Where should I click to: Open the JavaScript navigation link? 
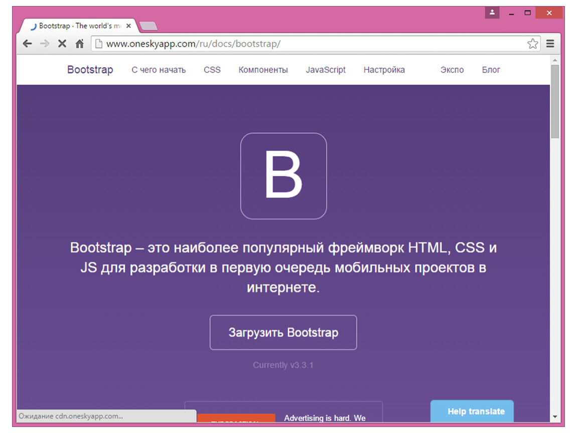(326, 70)
